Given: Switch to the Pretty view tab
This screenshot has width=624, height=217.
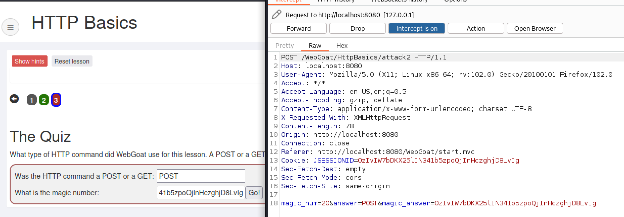Looking at the screenshot, I should [285, 46].
